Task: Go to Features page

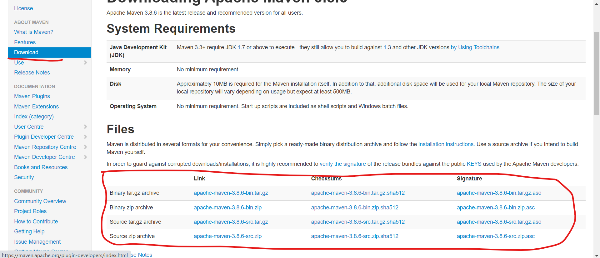Action: (25, 42)
